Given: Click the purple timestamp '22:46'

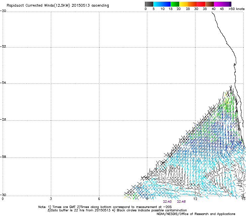Looking at the screenshot, I should [x=181, y=202].
